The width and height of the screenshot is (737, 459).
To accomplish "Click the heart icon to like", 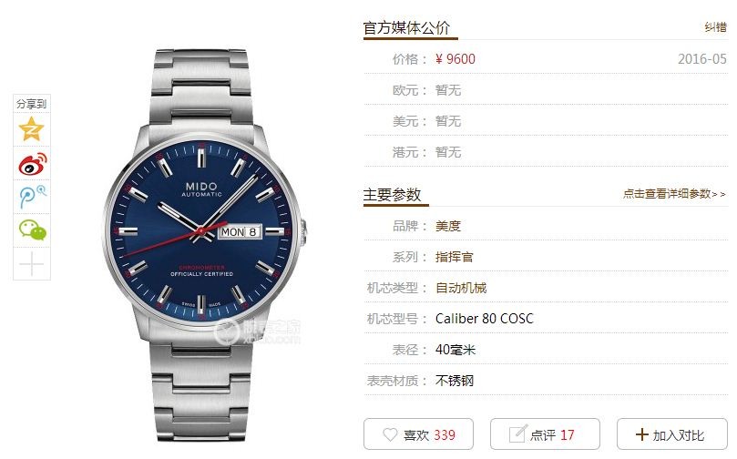I will 390,434.
